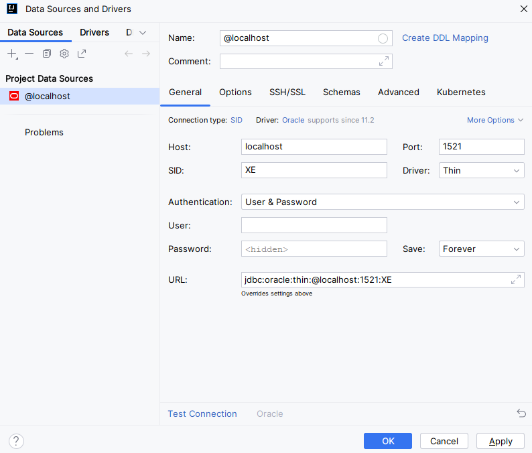Open help with question mark button
The height and width of the screenshot is (453, 532).
[16, 441]
